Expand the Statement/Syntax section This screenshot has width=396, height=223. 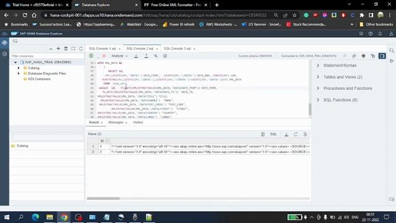(x=318, y=66)
